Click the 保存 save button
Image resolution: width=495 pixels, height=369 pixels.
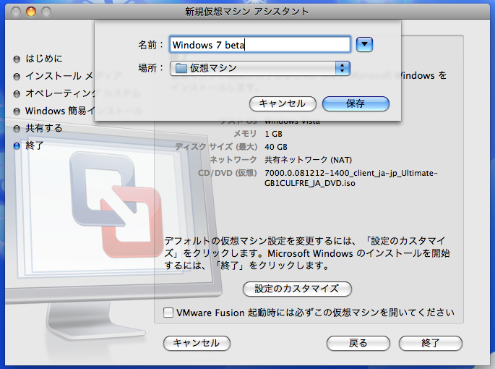[356, 103]
